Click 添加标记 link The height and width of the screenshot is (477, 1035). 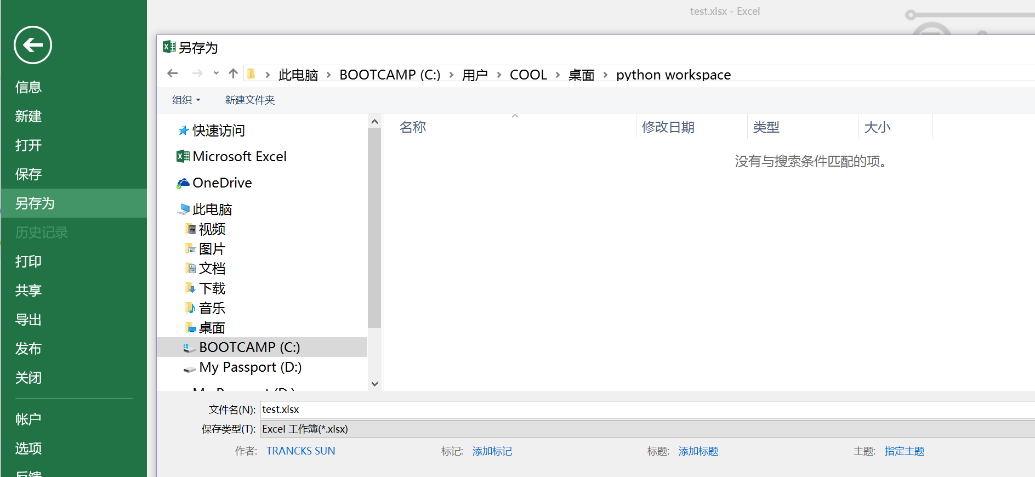[492, 451]
